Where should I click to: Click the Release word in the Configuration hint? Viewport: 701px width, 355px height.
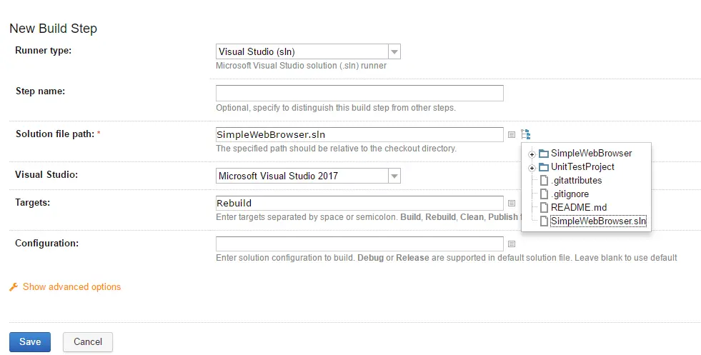(412, 258)
